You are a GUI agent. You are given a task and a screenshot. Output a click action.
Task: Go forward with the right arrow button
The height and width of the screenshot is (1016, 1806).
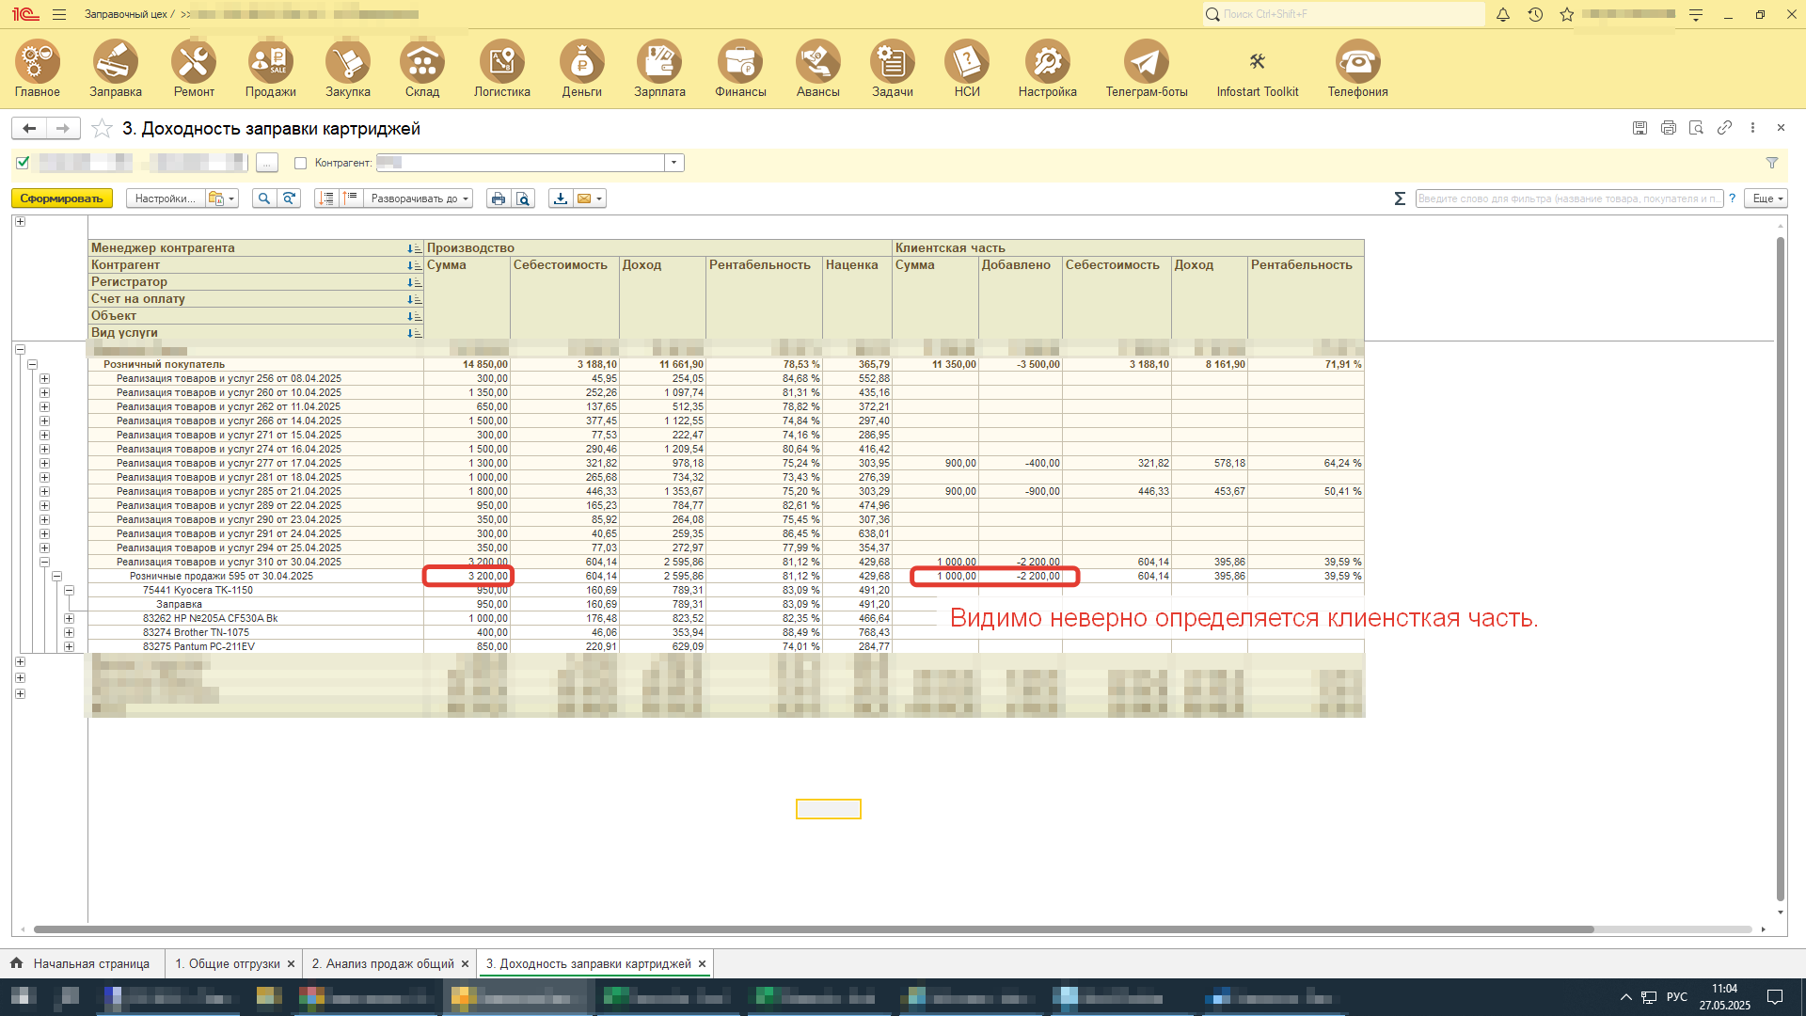tap(62, 128)
